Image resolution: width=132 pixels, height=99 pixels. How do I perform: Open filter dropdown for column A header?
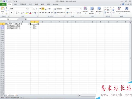[14, 24]
